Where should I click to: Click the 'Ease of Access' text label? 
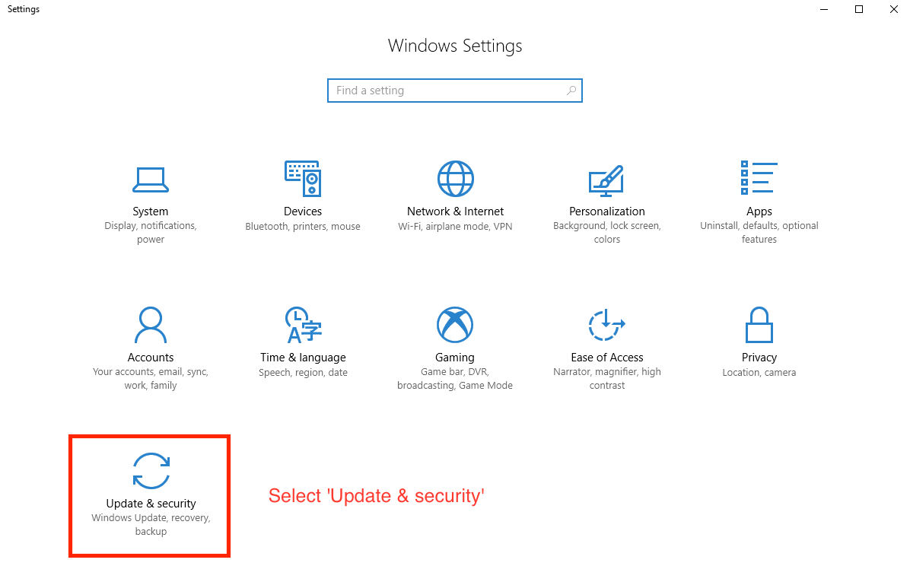click(607, 358)
